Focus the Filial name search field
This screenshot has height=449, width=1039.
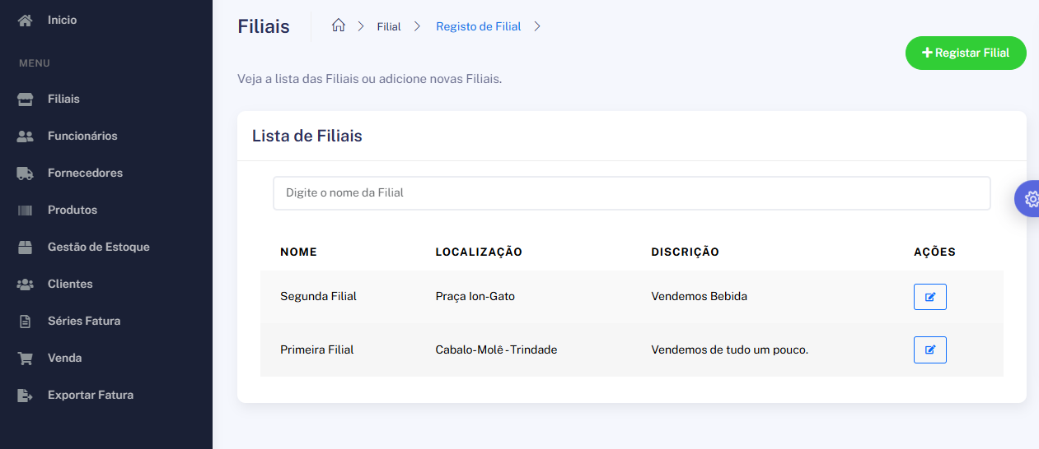click(x=631, y=193)
